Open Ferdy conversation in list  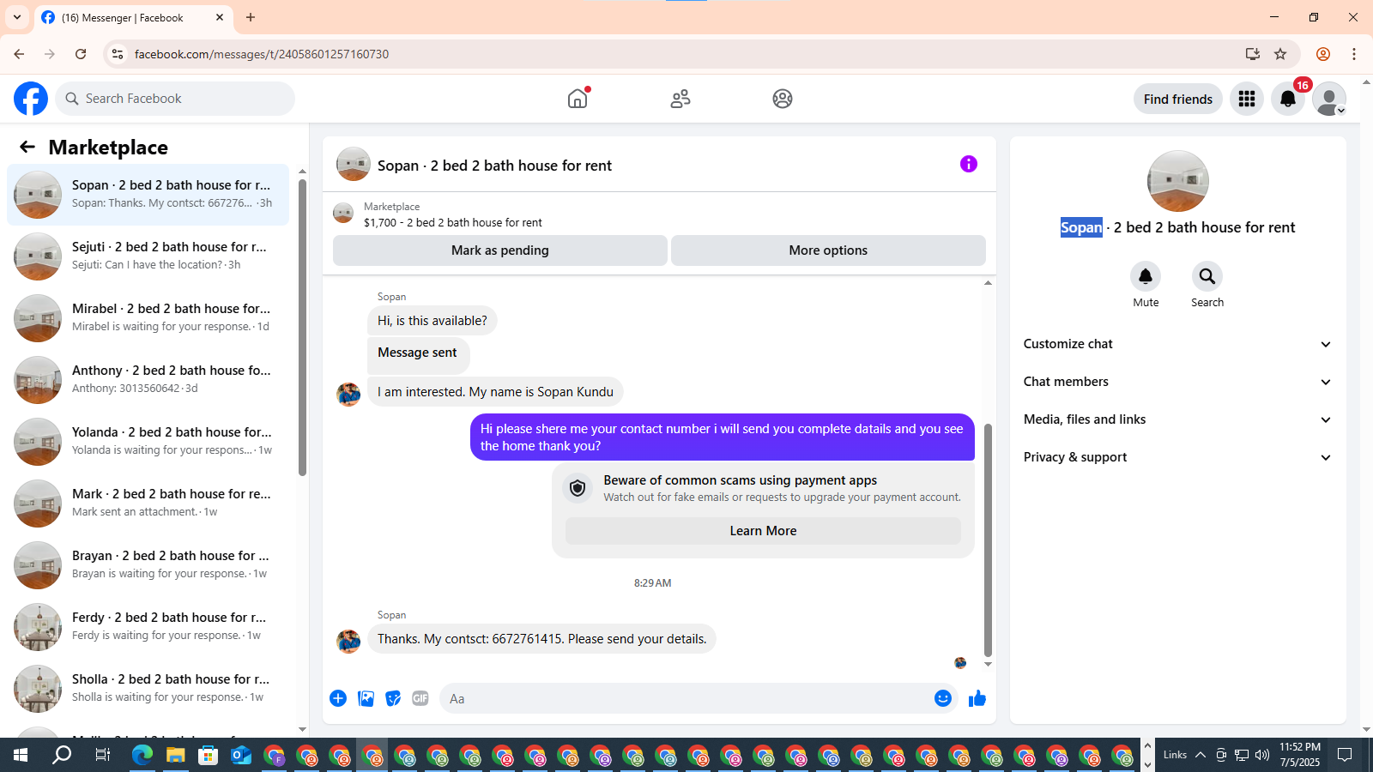click(x=148, y=627)
